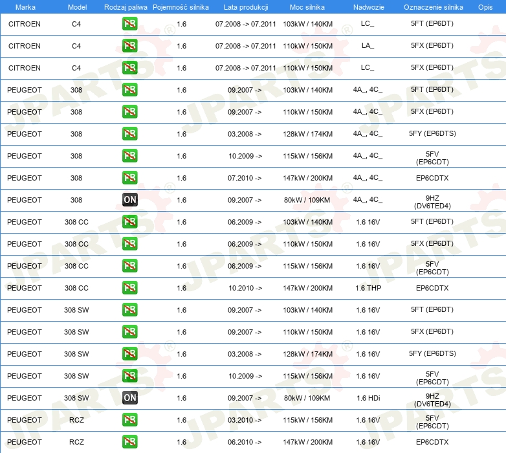The width and height of the screenshot is (506, 453).
Task: Select the Opis column header
Action: (485, 6)
